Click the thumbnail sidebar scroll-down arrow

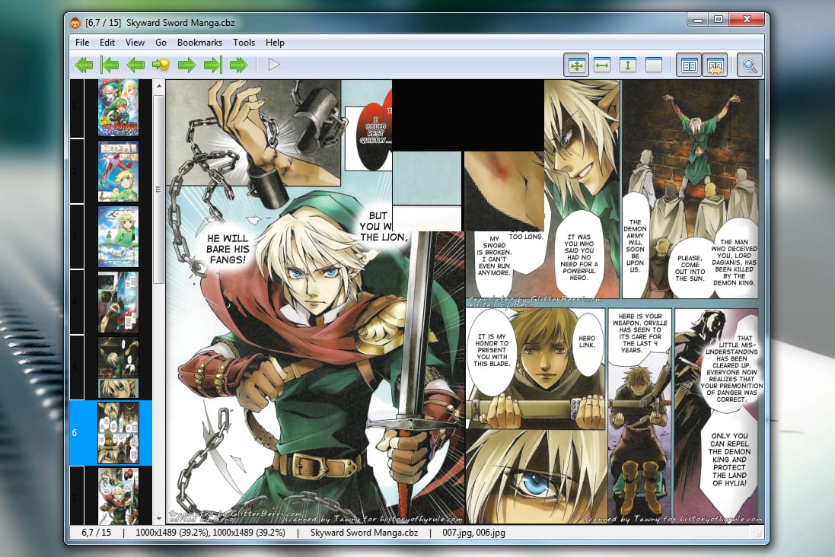[158, 519]
